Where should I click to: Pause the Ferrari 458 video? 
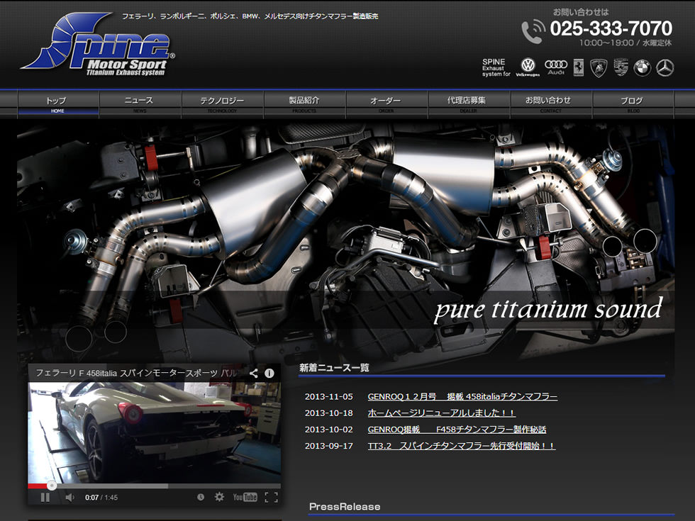pyautogui.click(x=45, y=498)
